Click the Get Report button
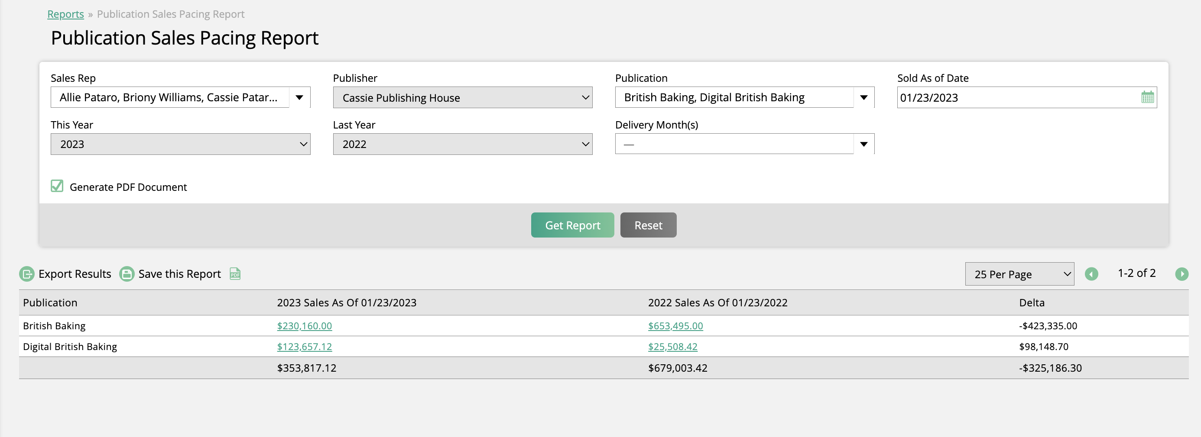1201x437 pixels. (x=572, y=225)
